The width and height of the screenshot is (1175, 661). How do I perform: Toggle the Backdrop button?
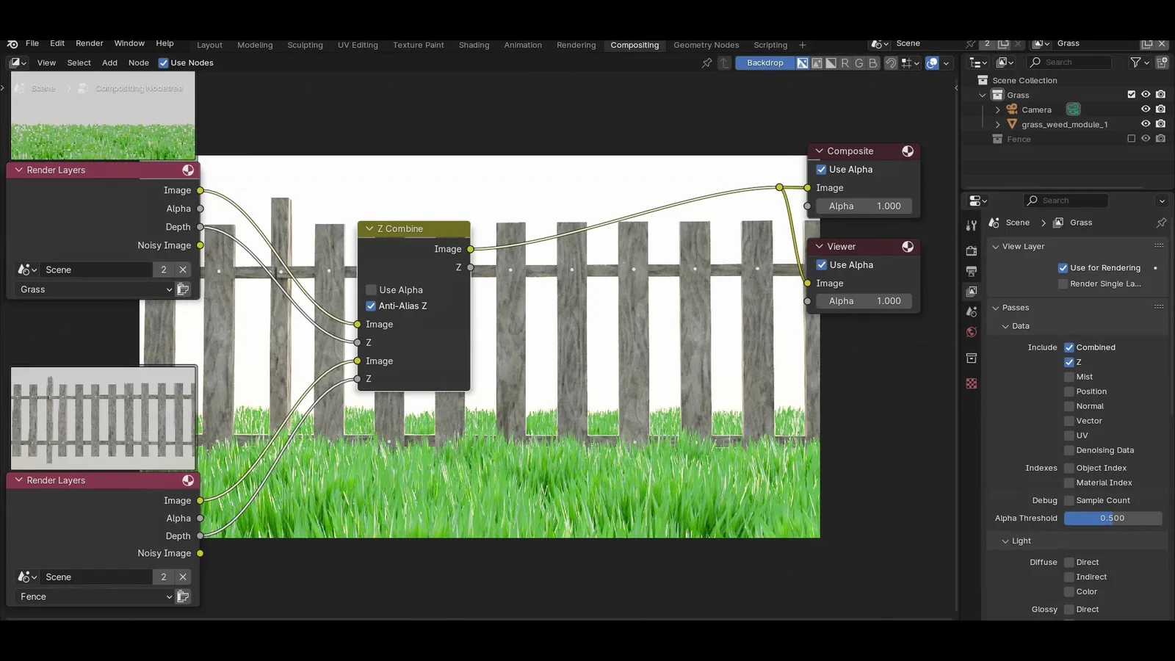[764, 63]
